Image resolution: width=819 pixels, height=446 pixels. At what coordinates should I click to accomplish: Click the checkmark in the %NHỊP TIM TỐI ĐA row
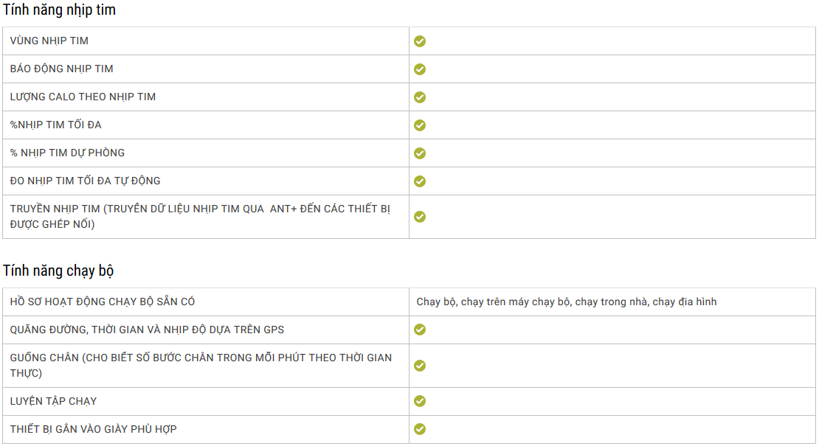click(419, 125)
